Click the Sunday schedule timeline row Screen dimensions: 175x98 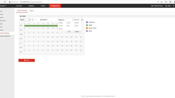(53, 52)
